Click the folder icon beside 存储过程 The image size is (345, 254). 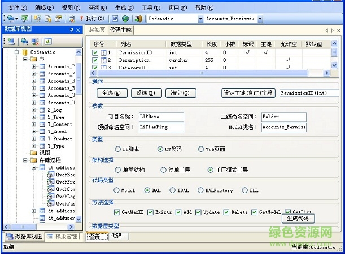[33, 160]
